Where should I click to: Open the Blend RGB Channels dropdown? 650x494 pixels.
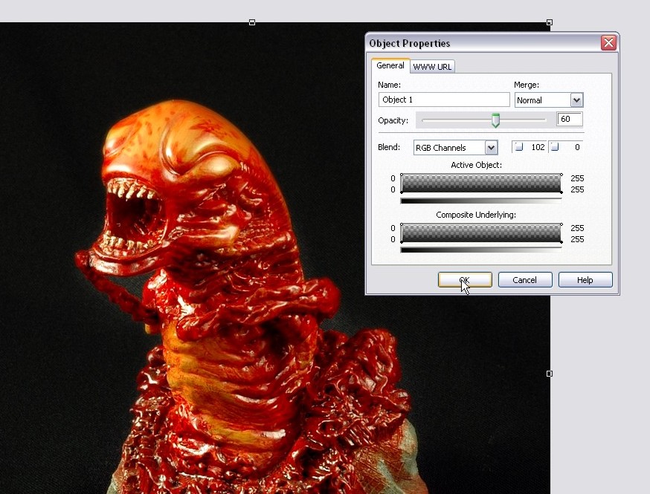click(x=491, y=147)
